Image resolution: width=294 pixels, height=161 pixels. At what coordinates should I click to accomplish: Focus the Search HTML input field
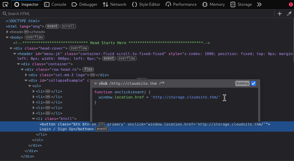(x=139, y=14)
